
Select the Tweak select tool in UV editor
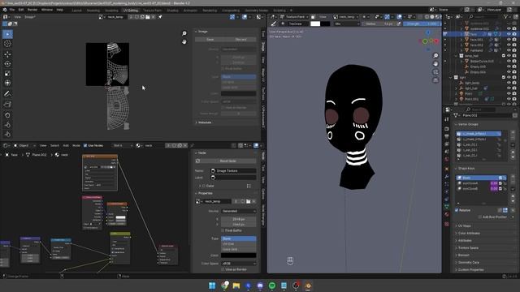[7, 34]
